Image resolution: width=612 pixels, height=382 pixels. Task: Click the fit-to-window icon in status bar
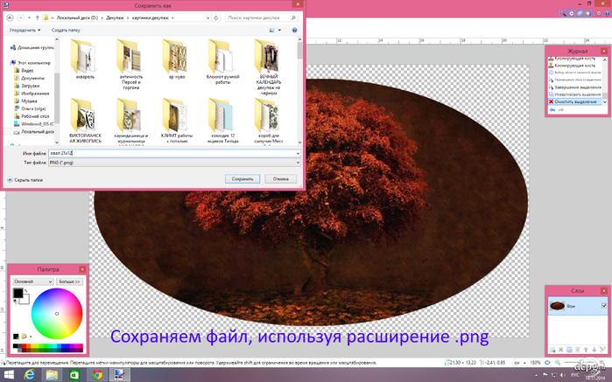tap(547, 363)
